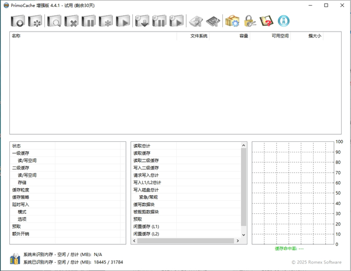The height and width of the screenshot is (271, 351).
Task: Click the statistics panel horizontal scrollbar thumb
Action: tap(185, 241)
